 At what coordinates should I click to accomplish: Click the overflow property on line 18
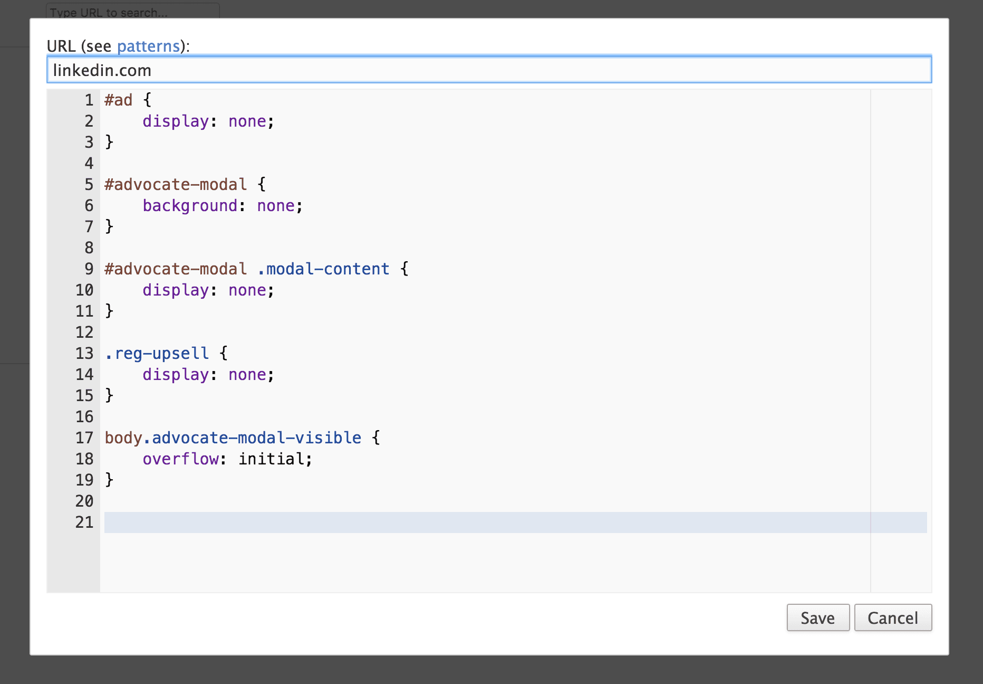click(181, 459)
